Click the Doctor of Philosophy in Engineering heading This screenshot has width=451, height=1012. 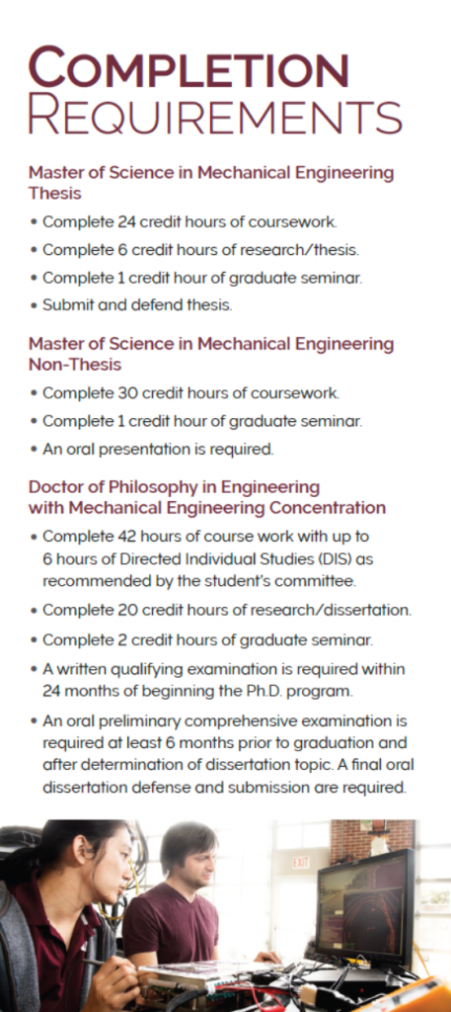207,497
